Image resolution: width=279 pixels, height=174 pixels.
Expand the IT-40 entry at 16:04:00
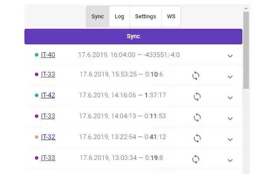pyautogui.click(x=230, y=56)
